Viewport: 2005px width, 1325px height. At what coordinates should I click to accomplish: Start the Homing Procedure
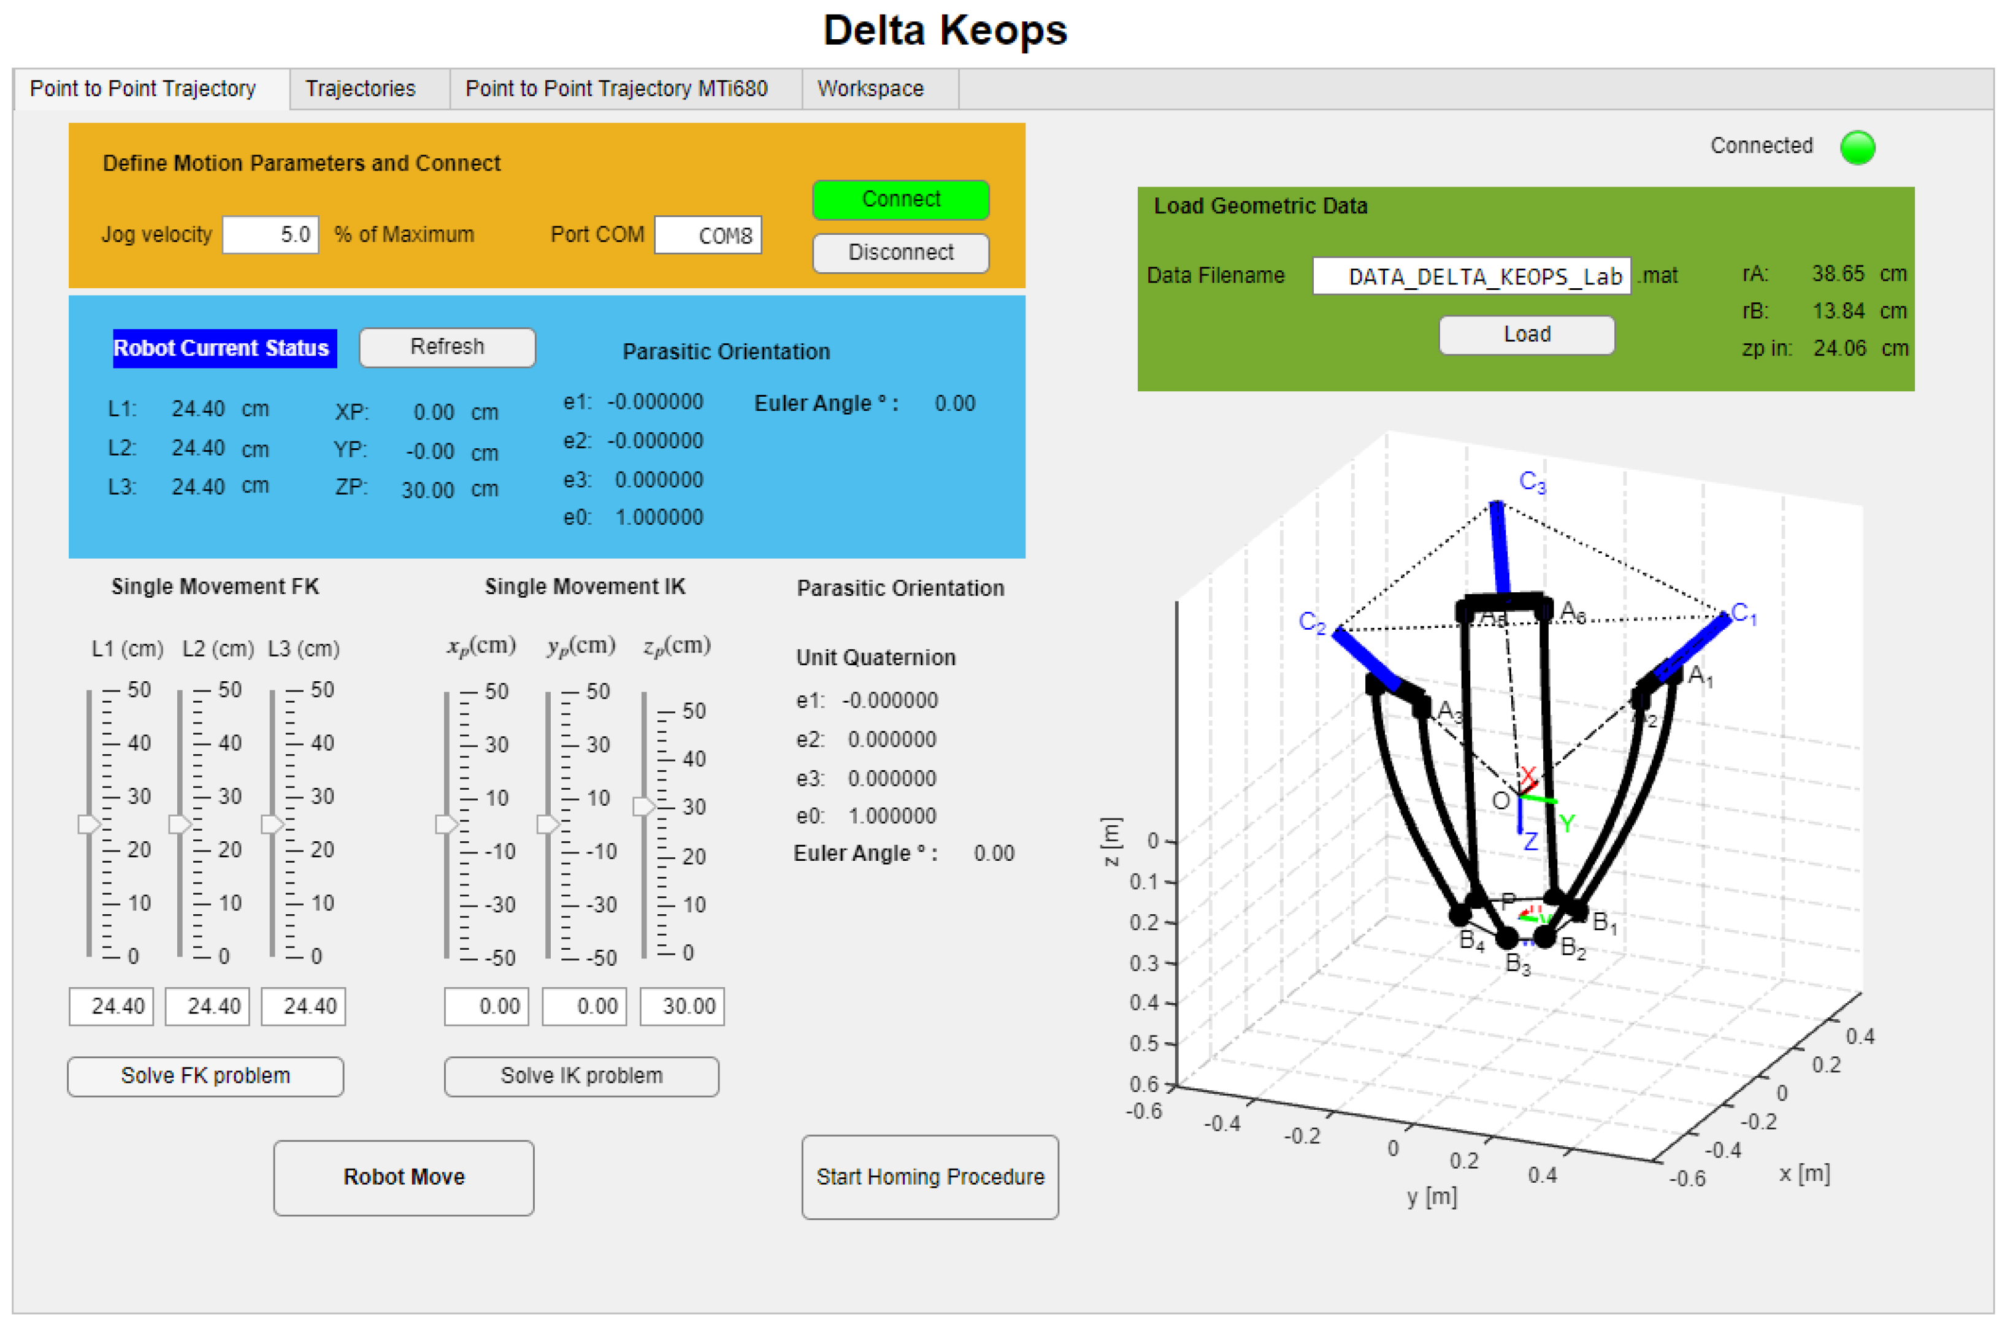click(x=929, y=1176)
